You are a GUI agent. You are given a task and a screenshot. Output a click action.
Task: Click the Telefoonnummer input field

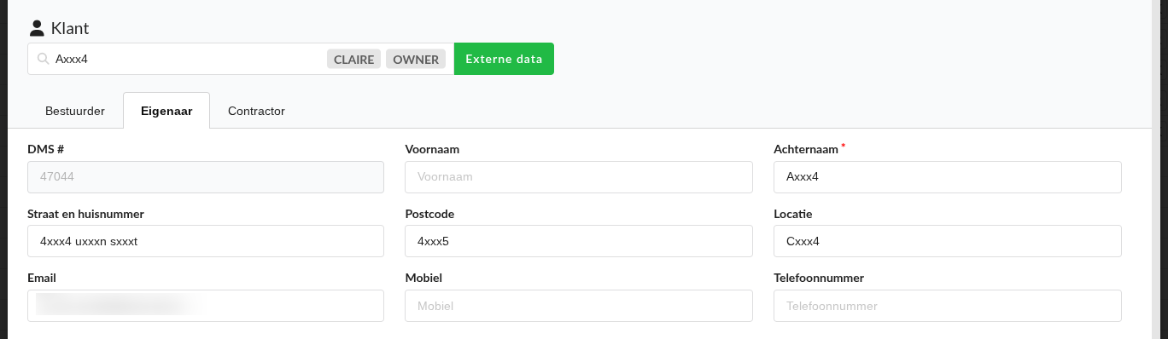click(948, 306)
